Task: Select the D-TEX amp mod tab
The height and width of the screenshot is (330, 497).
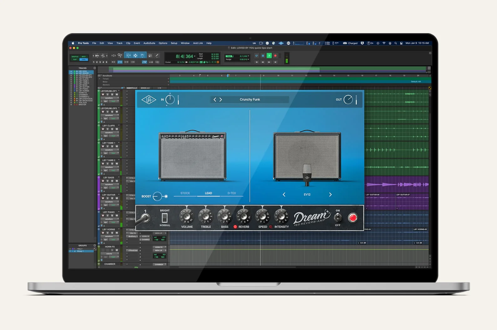Action: click(232, 193)
